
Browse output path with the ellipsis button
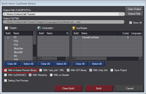[122, 14]
